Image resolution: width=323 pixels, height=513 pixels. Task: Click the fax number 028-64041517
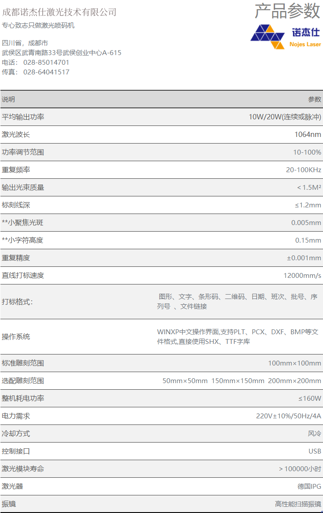click(46, 72)
